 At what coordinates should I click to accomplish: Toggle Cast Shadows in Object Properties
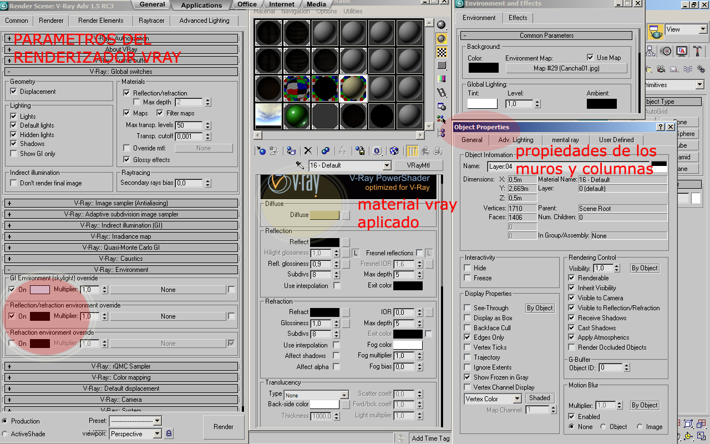tap(571, 328)
